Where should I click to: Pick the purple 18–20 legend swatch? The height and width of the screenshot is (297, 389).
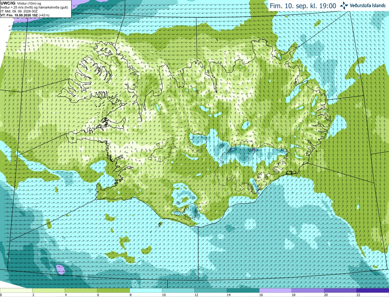(308, 291)
